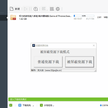Click the 普通资源下载 button
This screenshot has width=108, height=108.
click(48, 62)
